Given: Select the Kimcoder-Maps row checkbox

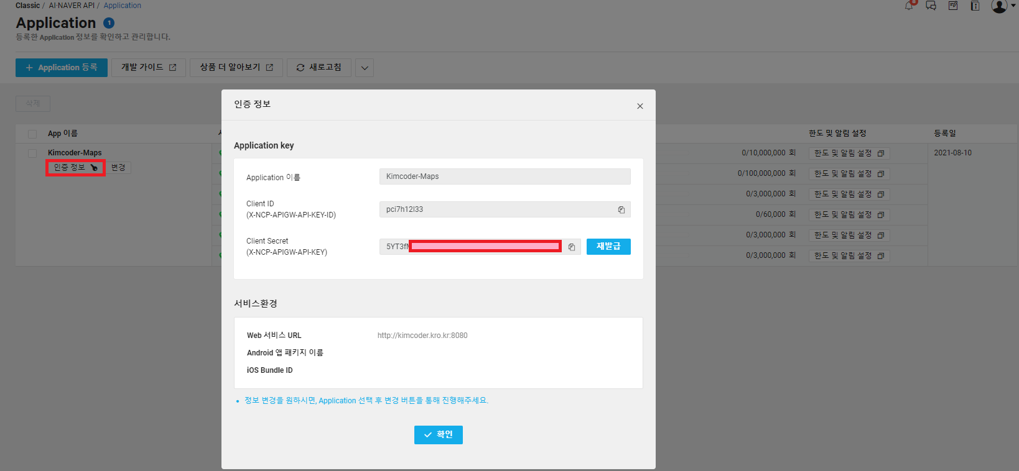Looking at the screenshot, I should tap(32, 153).
